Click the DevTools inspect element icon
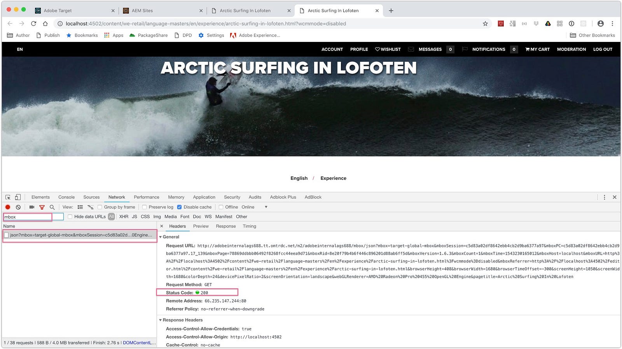Screen dimensions: 622x349 (x=8, y=197)
